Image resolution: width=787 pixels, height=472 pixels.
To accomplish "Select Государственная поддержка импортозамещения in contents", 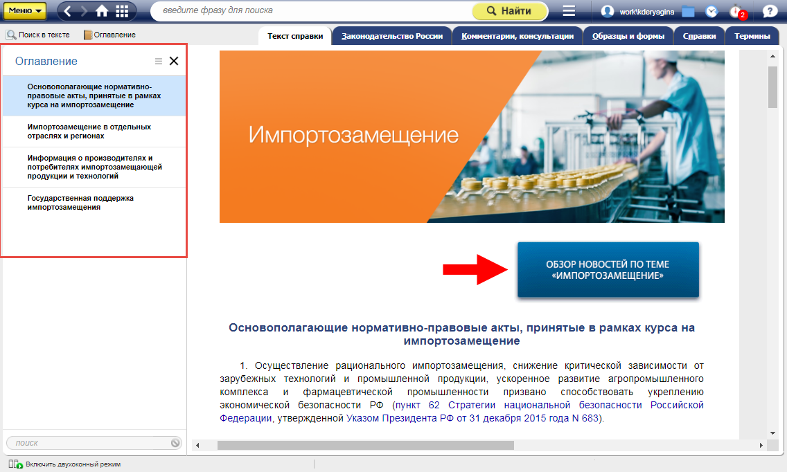I will pyautogui.click(x=81, y=203).
